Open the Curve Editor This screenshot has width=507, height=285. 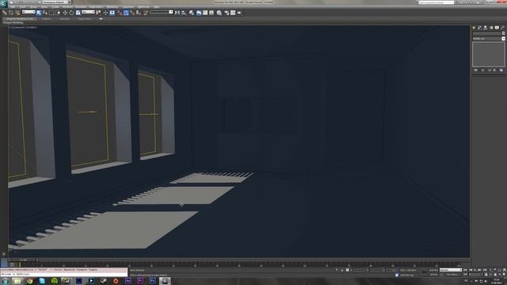pos(205,13)
